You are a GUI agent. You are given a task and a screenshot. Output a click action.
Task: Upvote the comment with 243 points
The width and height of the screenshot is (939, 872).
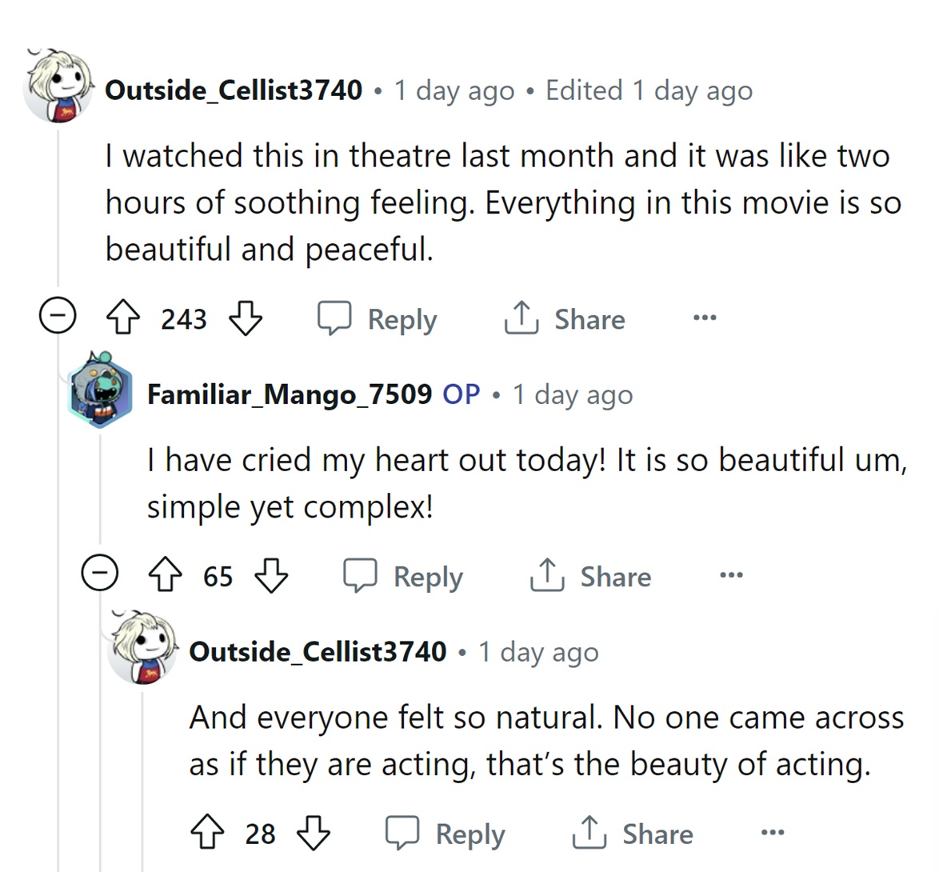point(122,319)
